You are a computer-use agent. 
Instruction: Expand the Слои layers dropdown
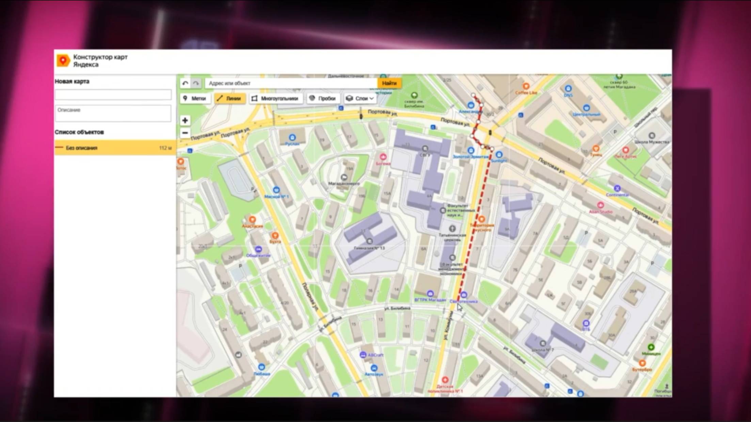(361, 98)
